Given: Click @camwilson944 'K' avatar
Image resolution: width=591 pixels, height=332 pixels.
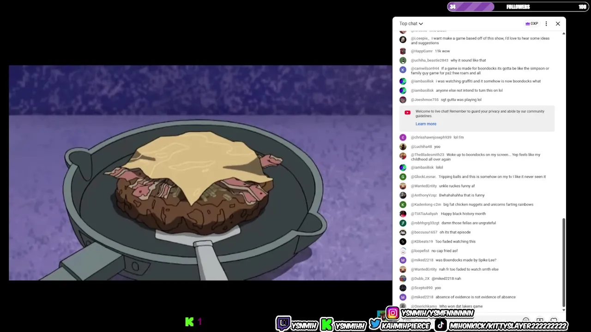Looking at the screenshot, I should (x=403, y=70).
